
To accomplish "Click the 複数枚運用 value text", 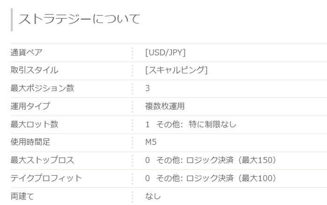I will 165,106.
